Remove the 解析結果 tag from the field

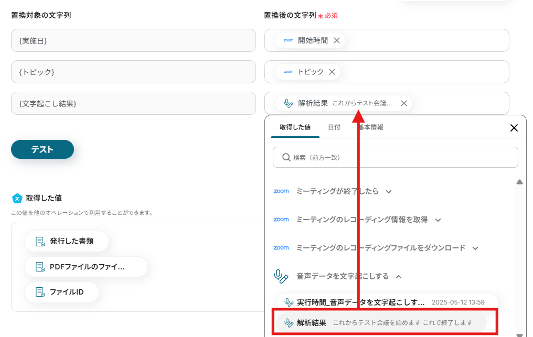(x=404, y=103)
